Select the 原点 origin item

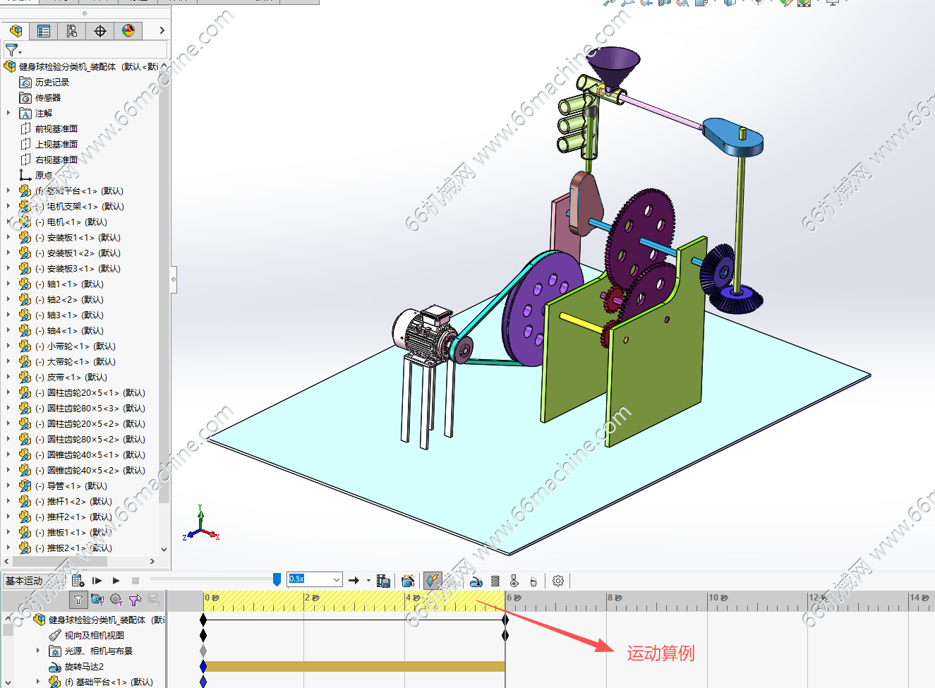36,176
